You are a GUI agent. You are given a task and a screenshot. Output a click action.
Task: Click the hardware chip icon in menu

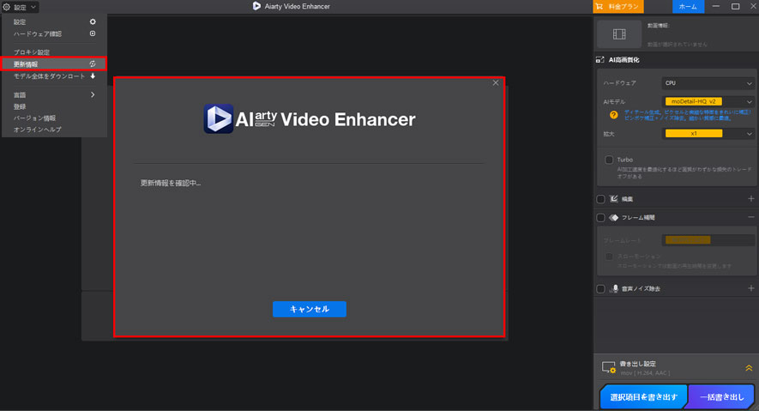click(93, 33)
